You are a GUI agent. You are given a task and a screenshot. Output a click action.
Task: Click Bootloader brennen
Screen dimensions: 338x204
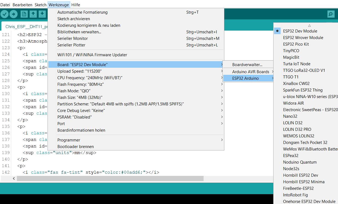pos(75,147)
